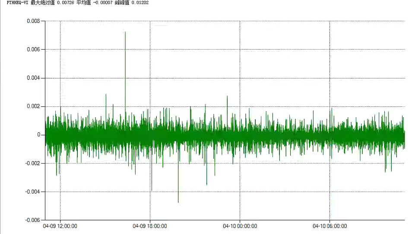Viewport: 412px width, 234px height.
Task: Click the 0.002 y-axis label
Action: 33,106
